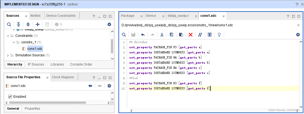Go back in Source File Properties
The height and width of the screenshot is (114, 304).
90,86
